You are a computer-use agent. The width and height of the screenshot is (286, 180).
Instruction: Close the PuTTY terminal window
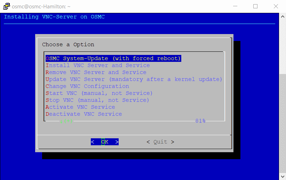click(x=276, y=6)
